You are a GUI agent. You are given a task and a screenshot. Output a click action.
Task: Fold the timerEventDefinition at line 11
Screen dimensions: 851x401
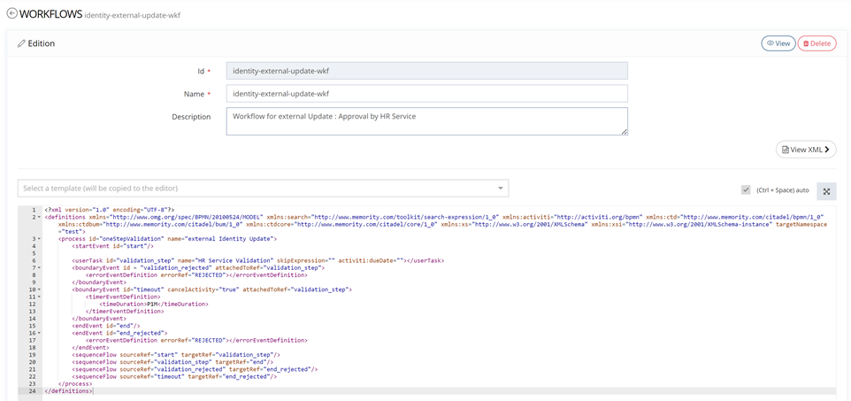tap(39, 297)
